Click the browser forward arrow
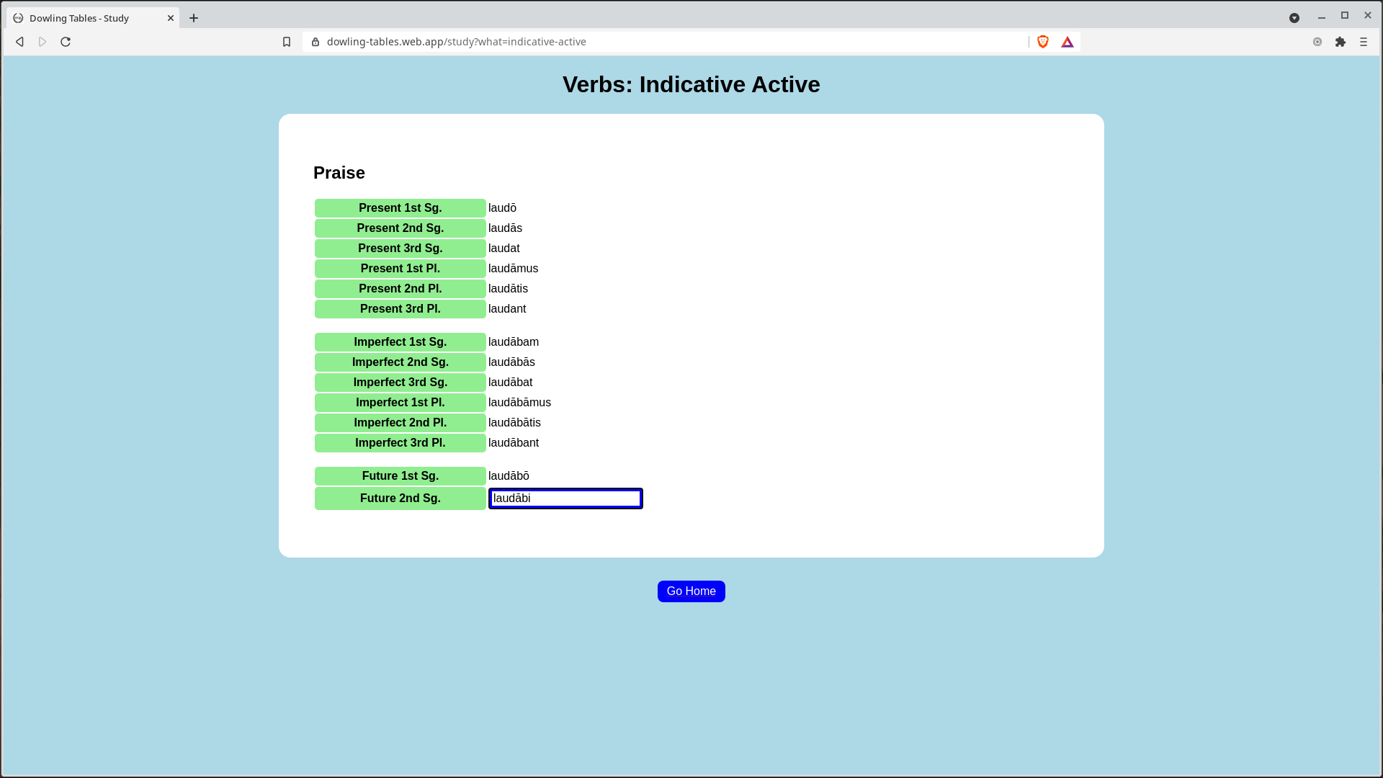 coord(42,42)
